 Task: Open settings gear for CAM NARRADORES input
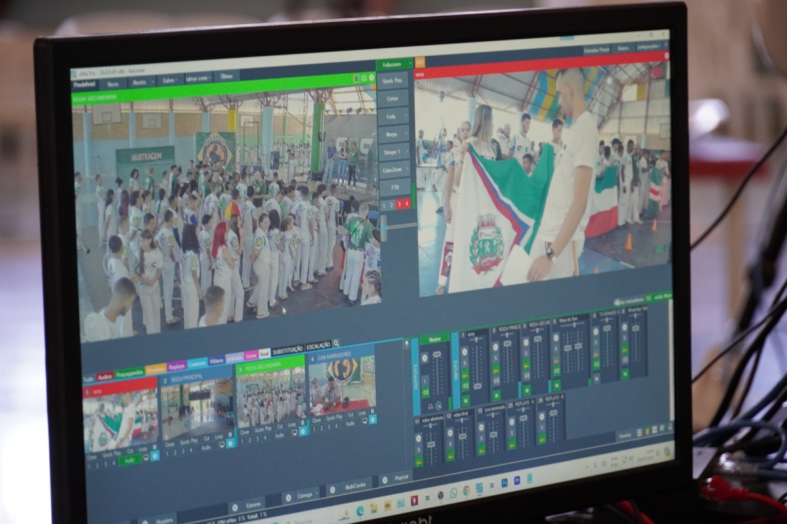point(373,419)
